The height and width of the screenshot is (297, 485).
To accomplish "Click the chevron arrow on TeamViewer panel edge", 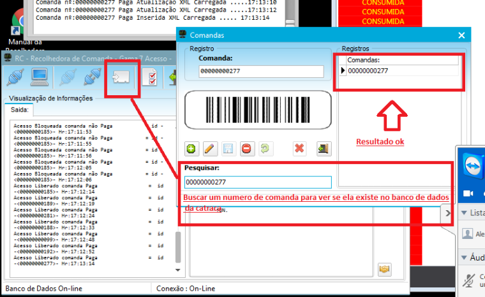I will (x=448, y=213).
